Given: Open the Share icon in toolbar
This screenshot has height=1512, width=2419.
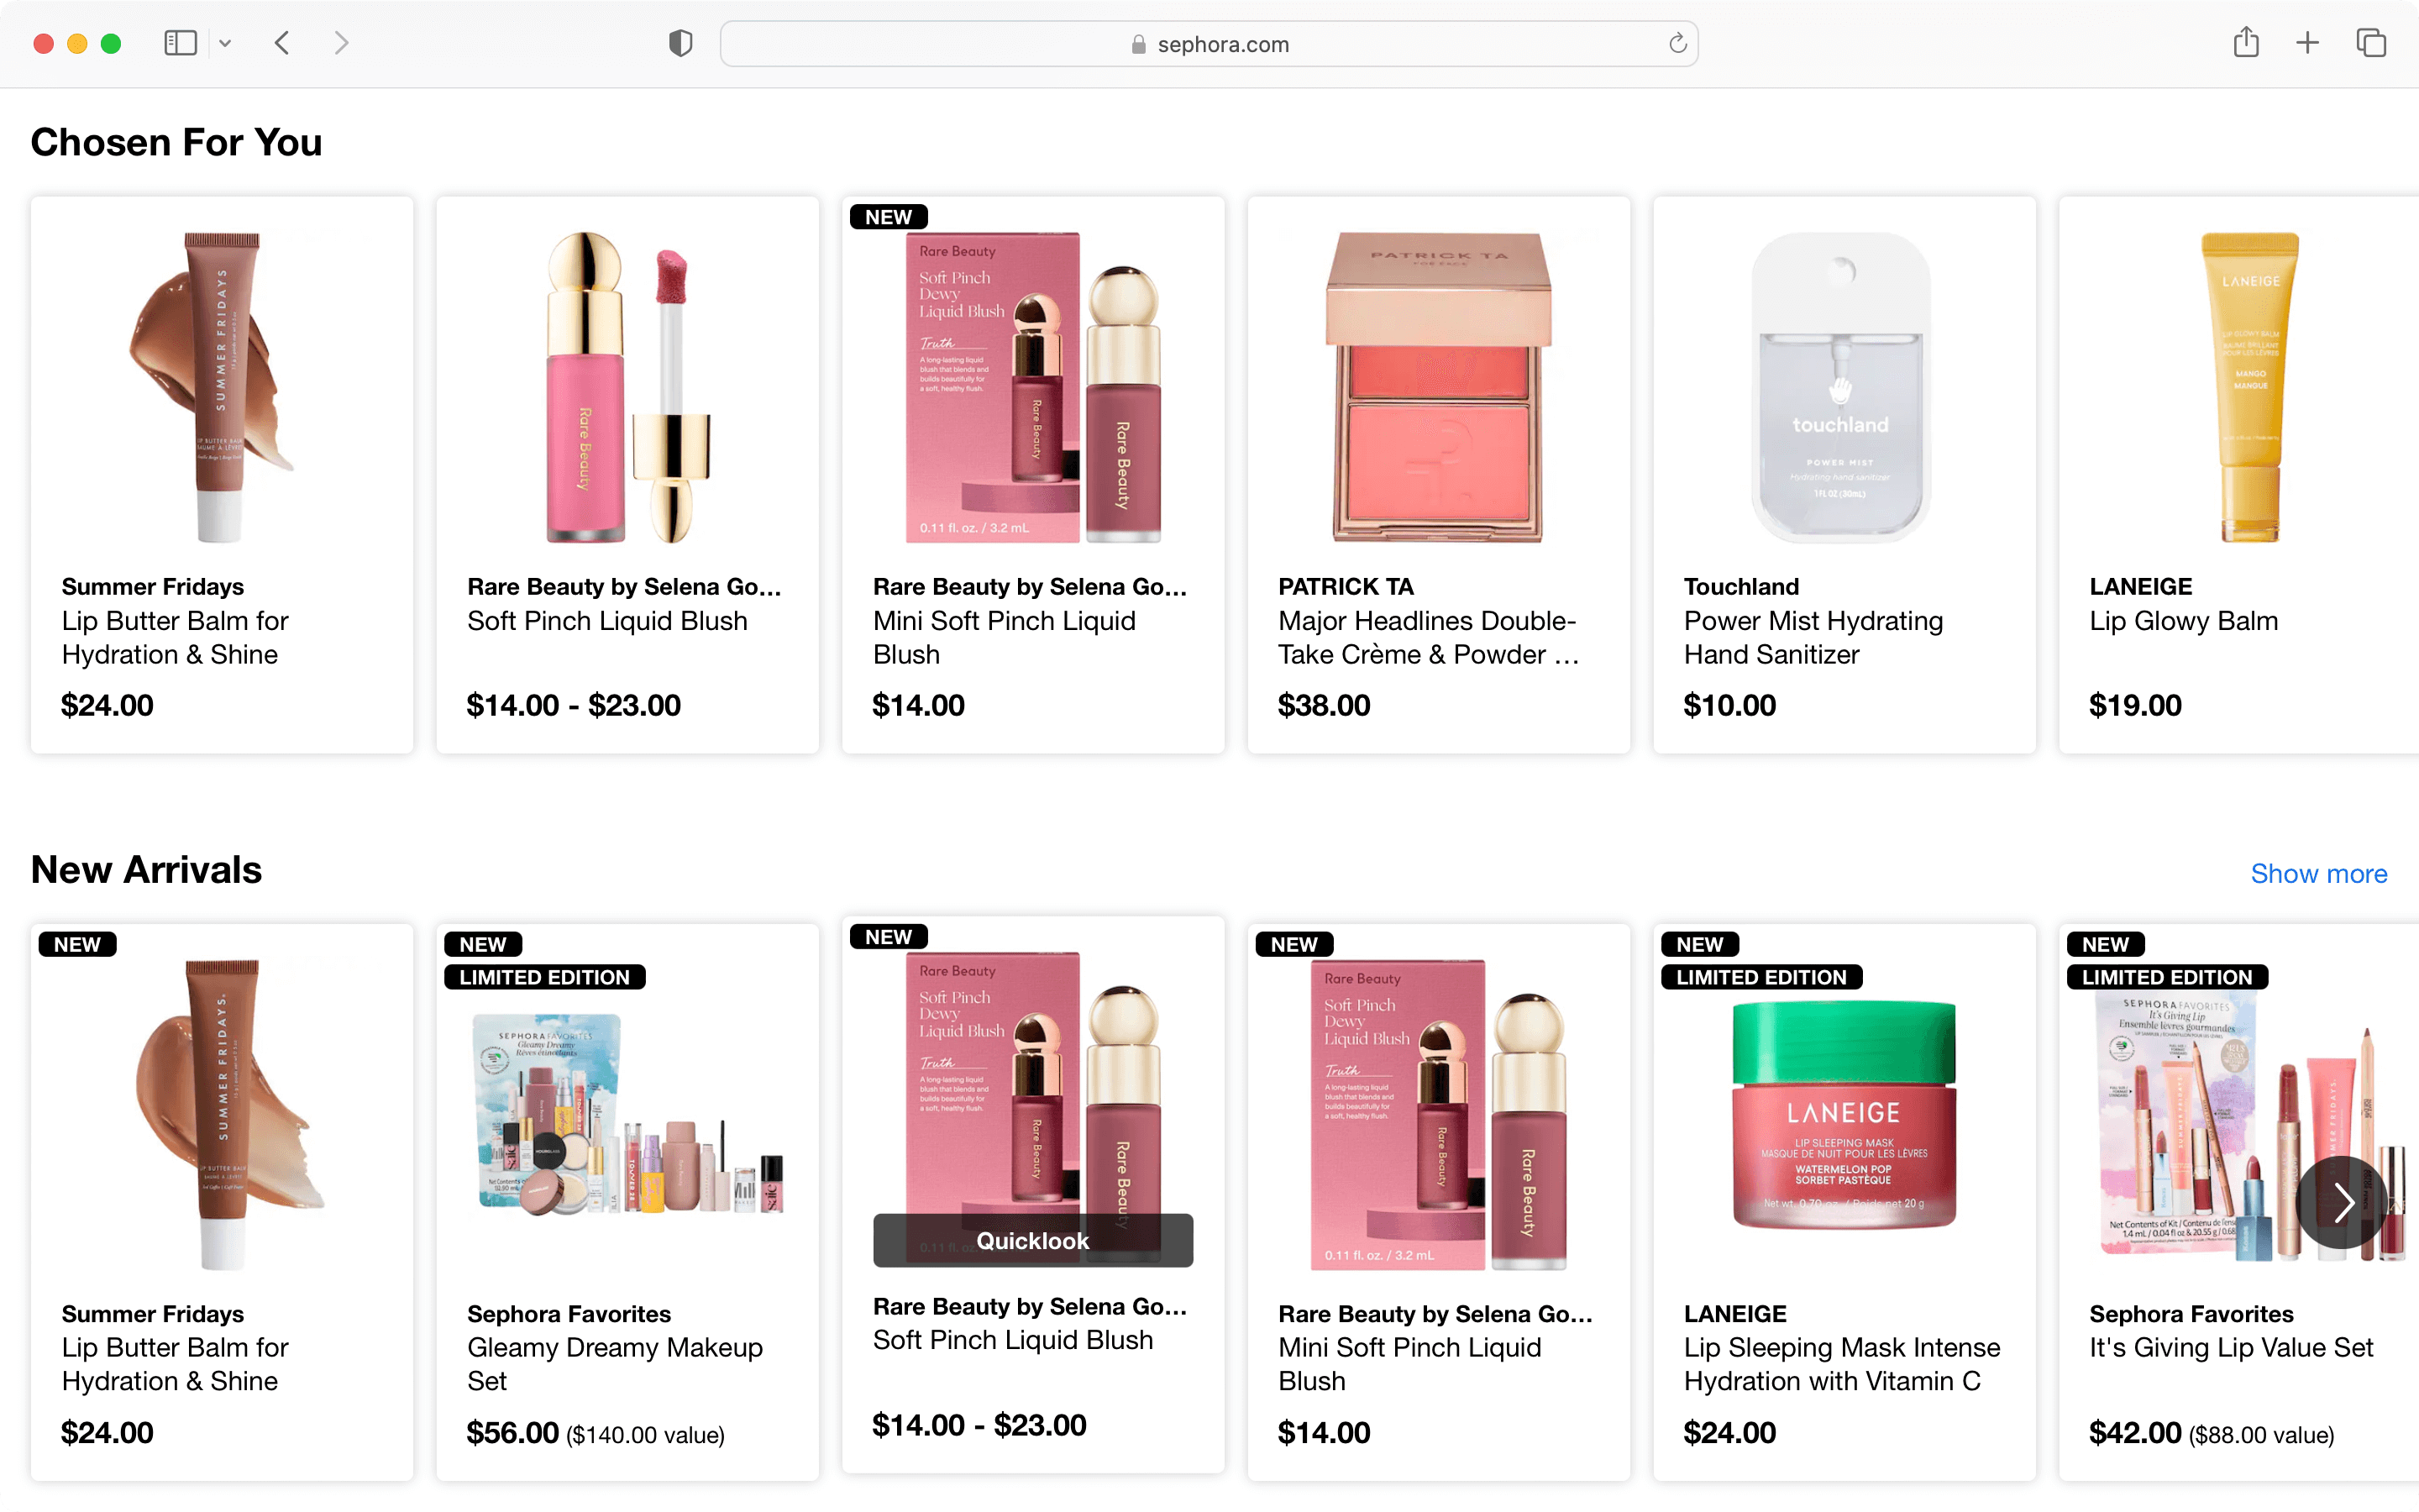Looking at the screenshot, I should coord(2246,42).
